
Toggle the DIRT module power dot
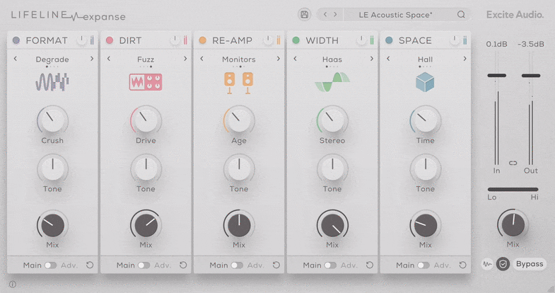[x=110, y=40]
